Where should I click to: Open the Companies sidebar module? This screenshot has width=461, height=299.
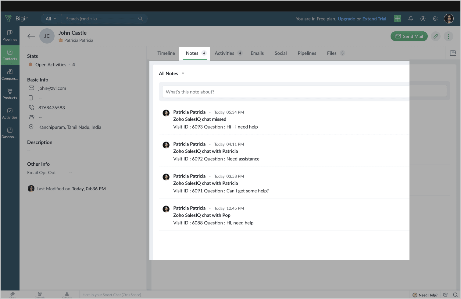(10, 75)
